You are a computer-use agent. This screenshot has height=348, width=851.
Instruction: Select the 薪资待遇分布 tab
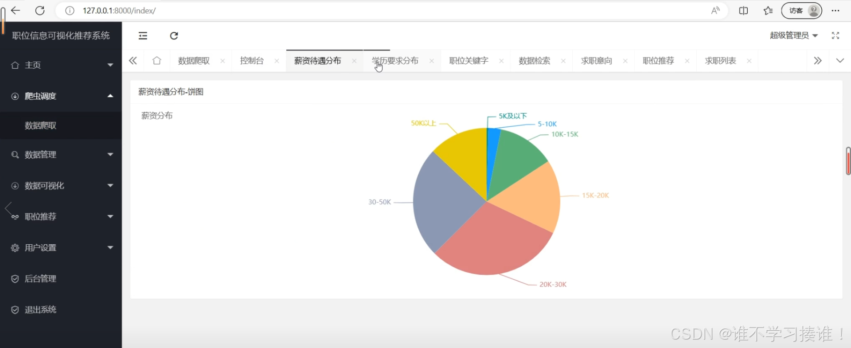tap(317, 61)
